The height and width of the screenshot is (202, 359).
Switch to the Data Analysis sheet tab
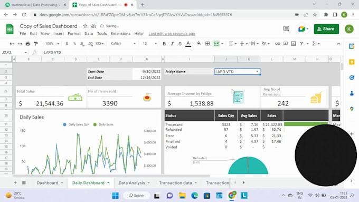[131, 182]
